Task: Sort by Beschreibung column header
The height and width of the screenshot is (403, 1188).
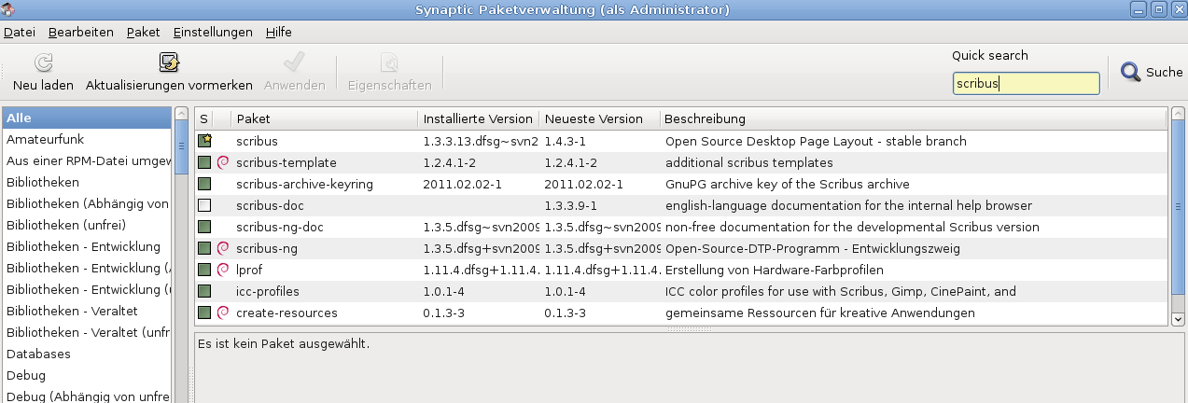Action: point(914,118)
